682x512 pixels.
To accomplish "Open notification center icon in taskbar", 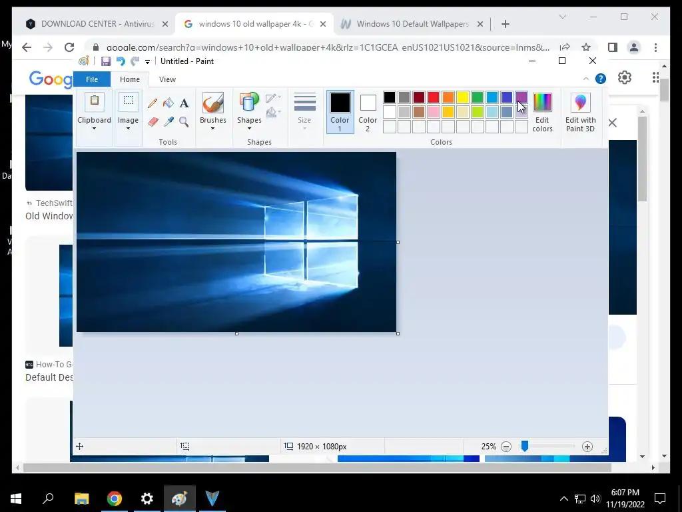I will pos(660,499).
